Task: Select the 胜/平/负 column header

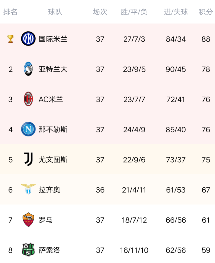Action: pos(134,12)
